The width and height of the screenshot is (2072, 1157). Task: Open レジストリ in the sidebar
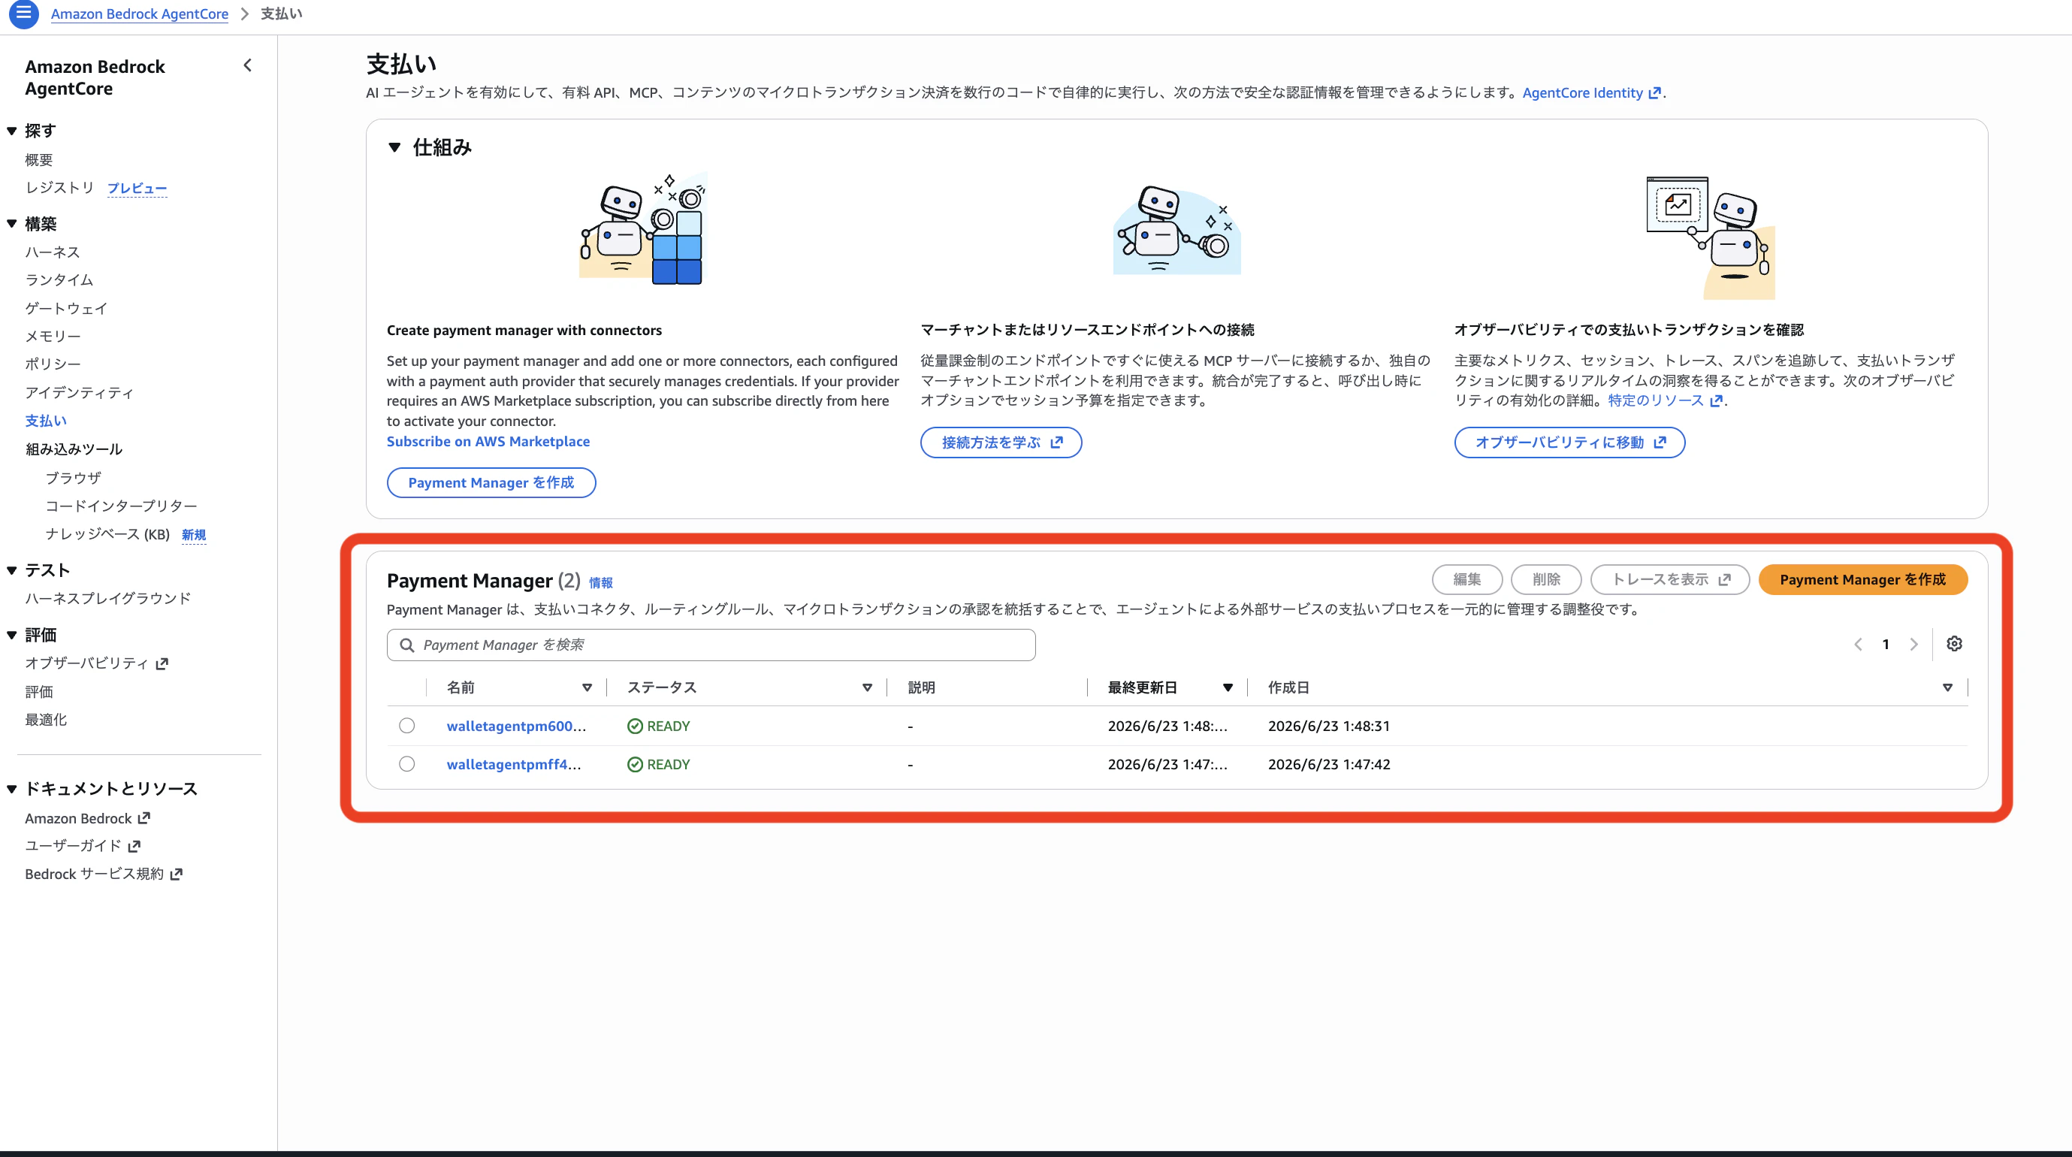click(59, 188)
